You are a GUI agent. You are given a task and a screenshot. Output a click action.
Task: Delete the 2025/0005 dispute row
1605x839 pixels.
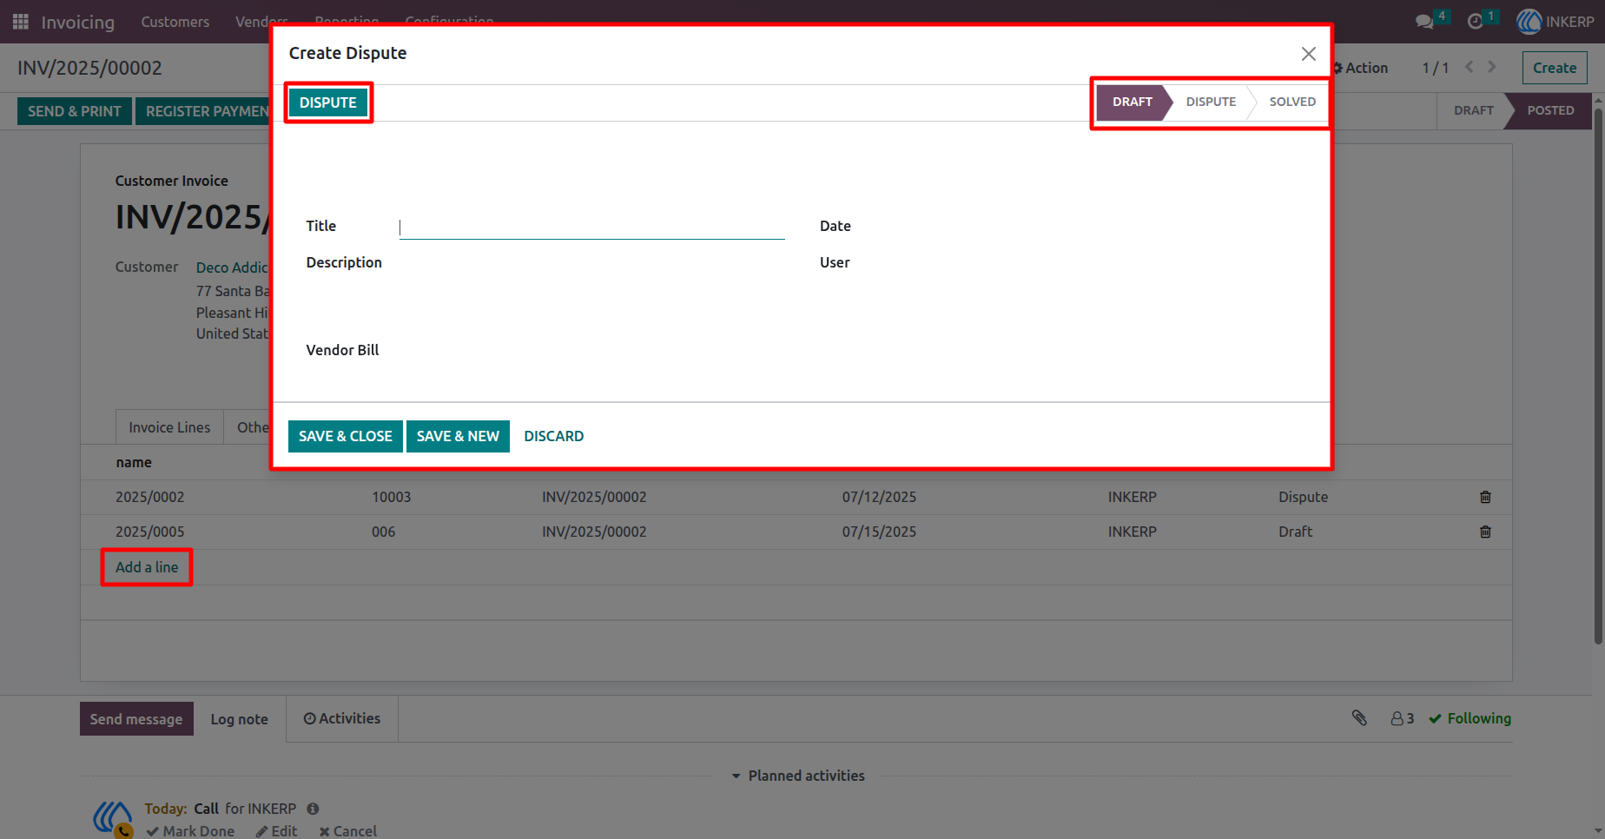pyautogui.click(x=1485, y=532)
